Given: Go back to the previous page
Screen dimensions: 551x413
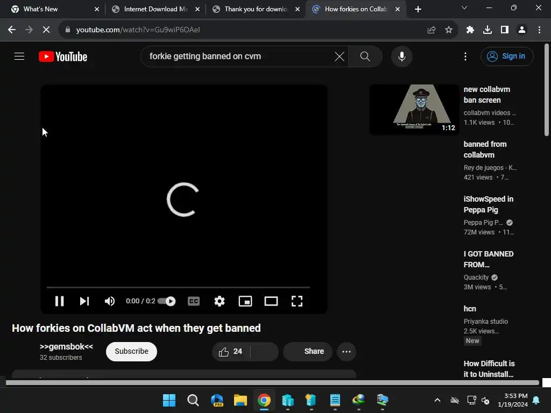Looking at the screenshot, I should 12,30.
